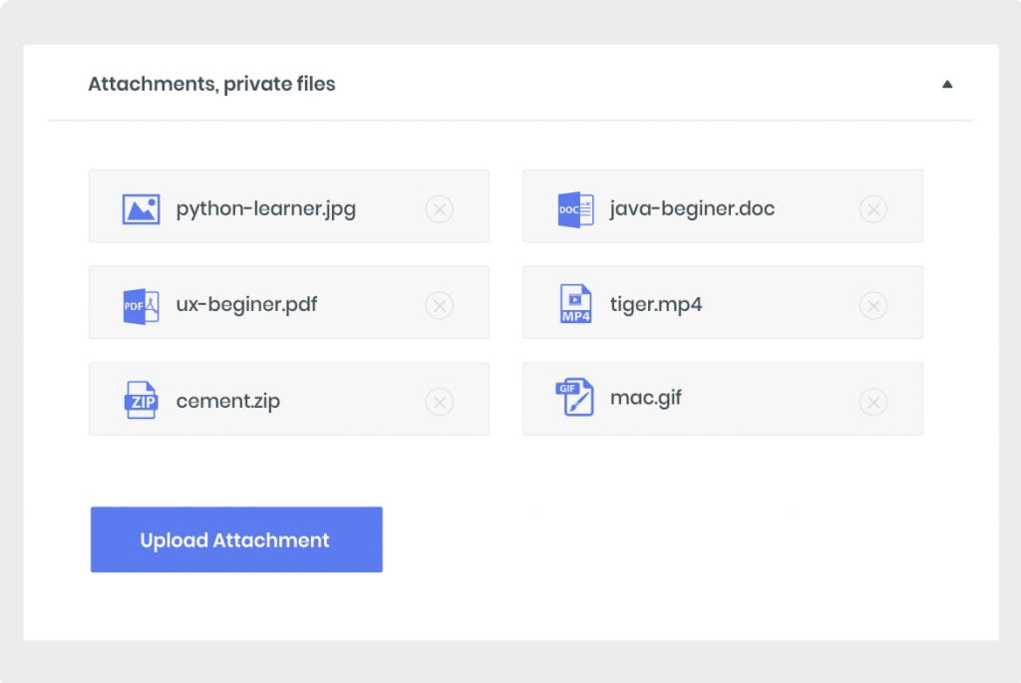Click the Attachments, private files heading
The height and width of the screenshot is (683, 1021).
(211, 85)
